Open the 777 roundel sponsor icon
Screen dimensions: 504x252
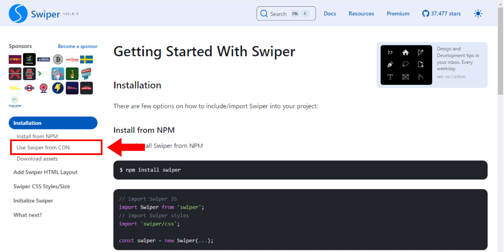[x=29, y=88]
